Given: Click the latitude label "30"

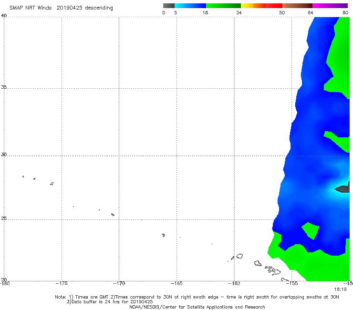Looking at the screenshot, I should 4,155.
